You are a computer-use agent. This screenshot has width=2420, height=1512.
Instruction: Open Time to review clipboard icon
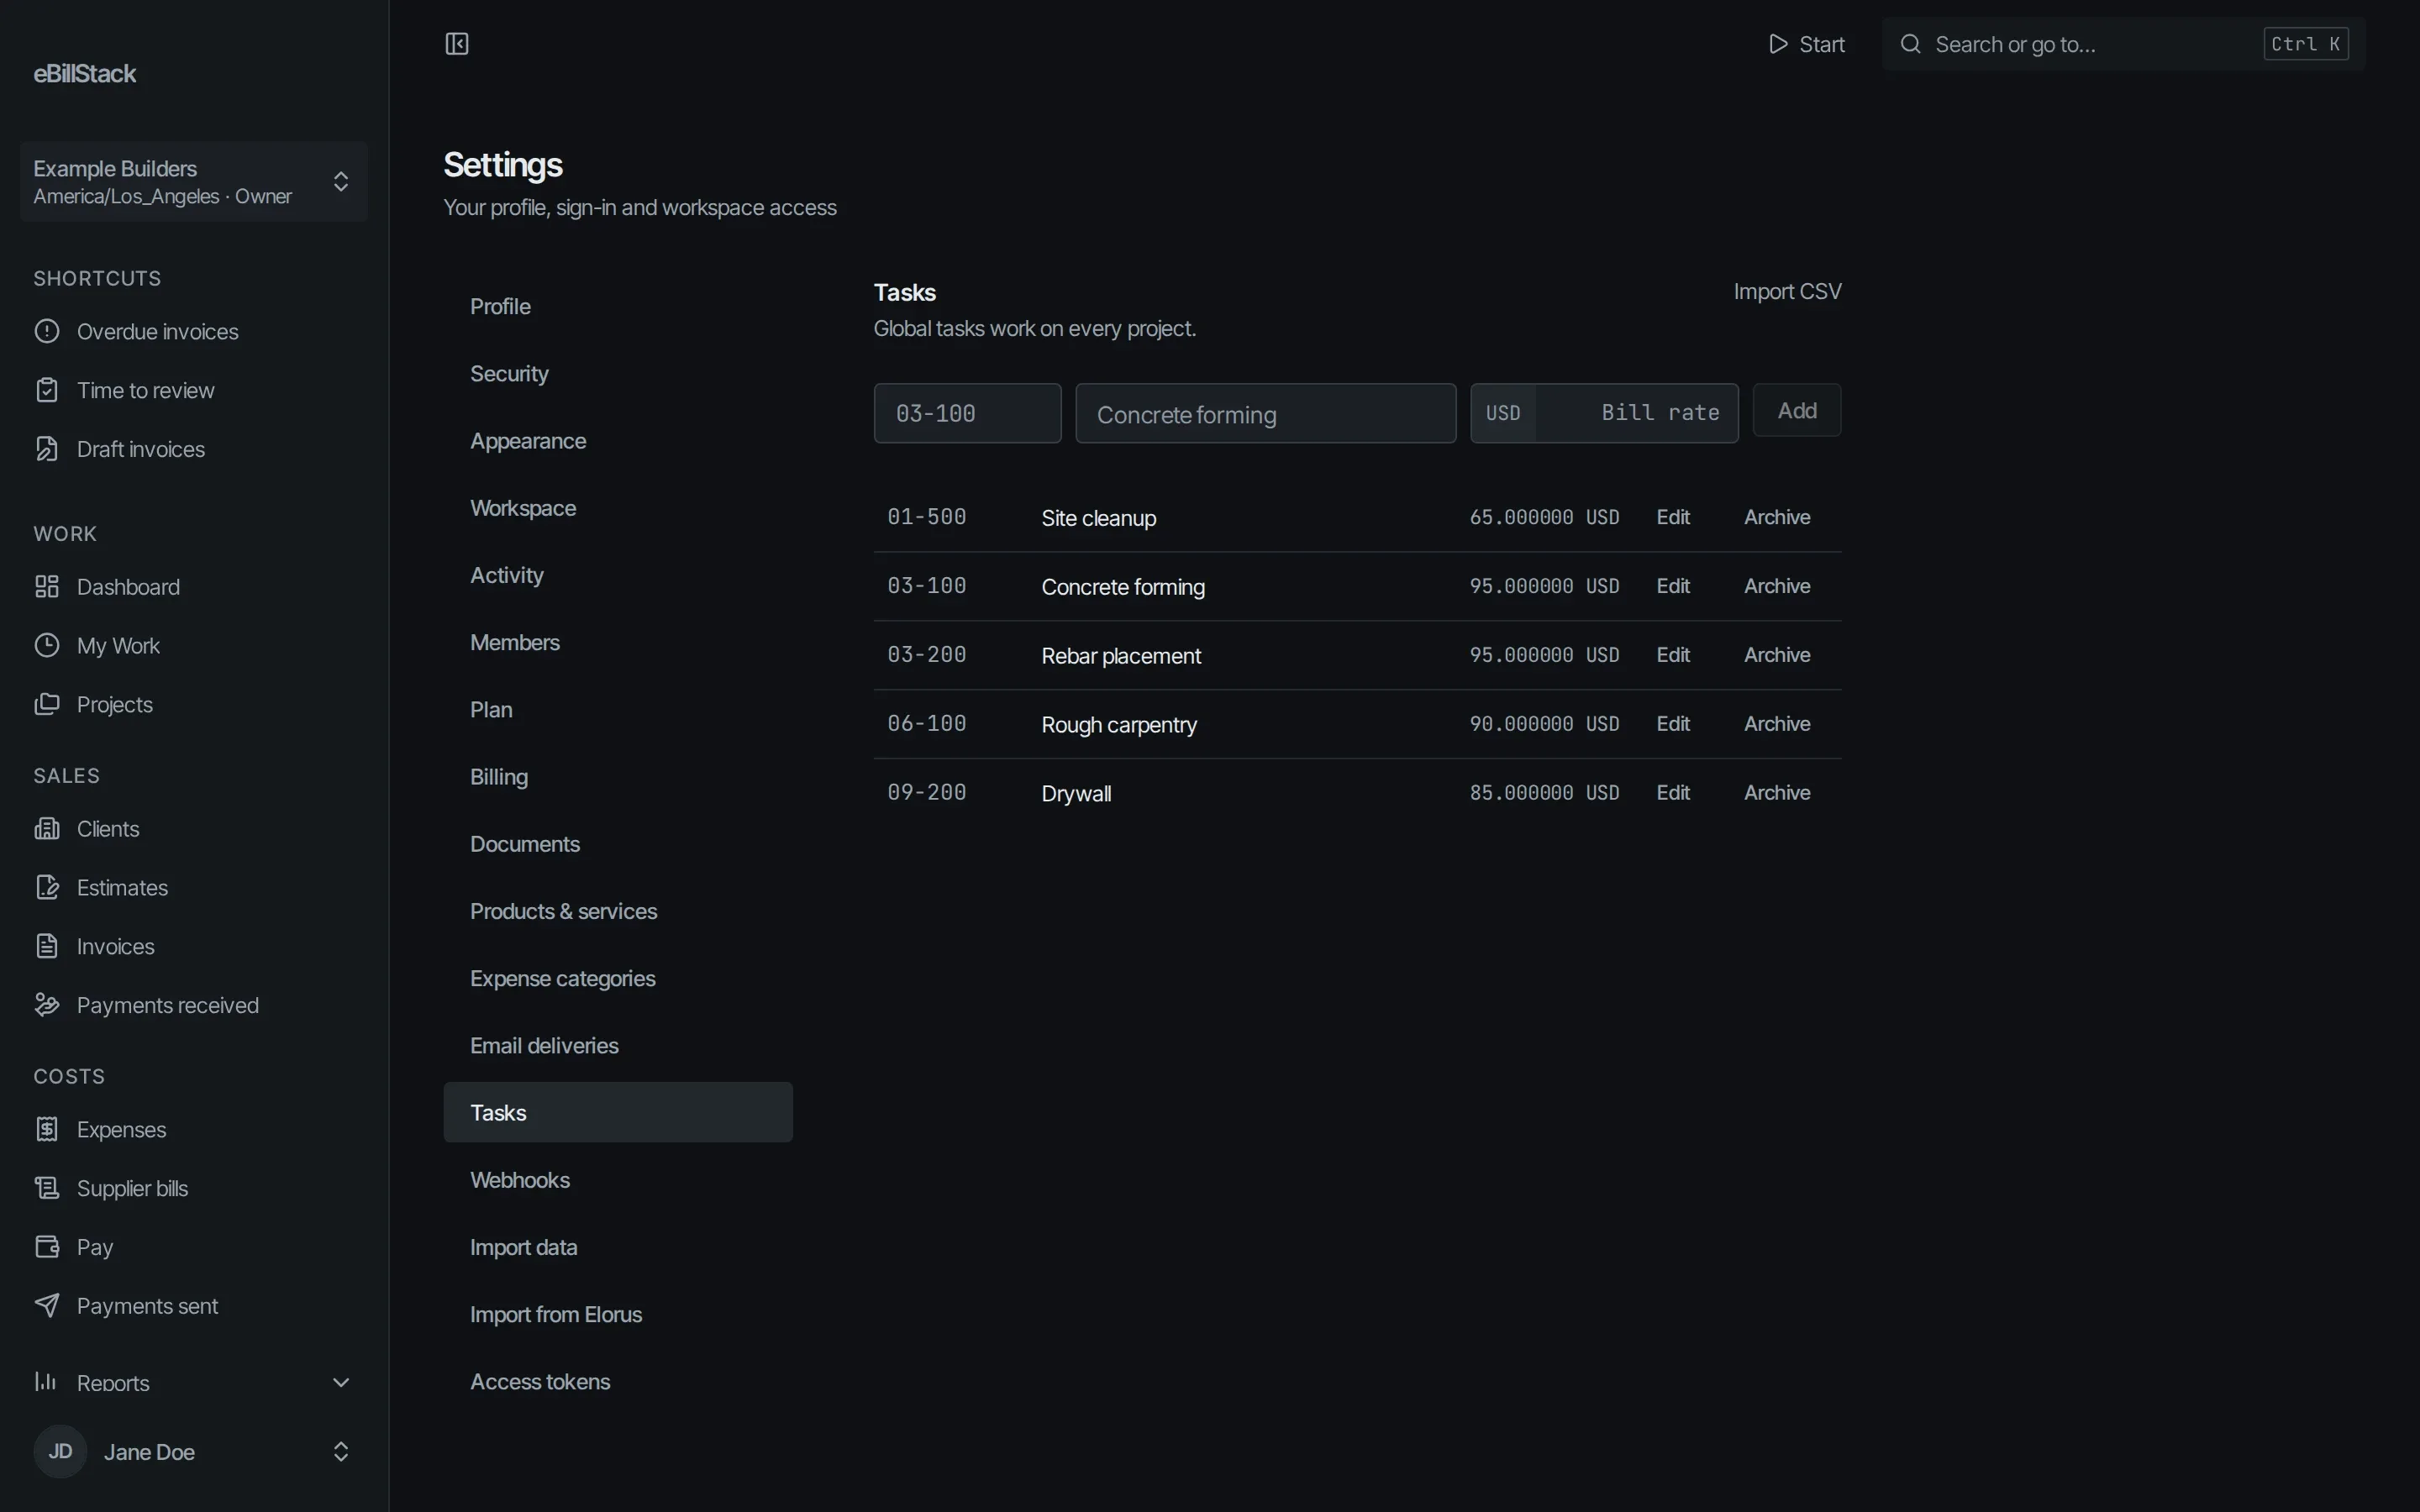[47, 390]
